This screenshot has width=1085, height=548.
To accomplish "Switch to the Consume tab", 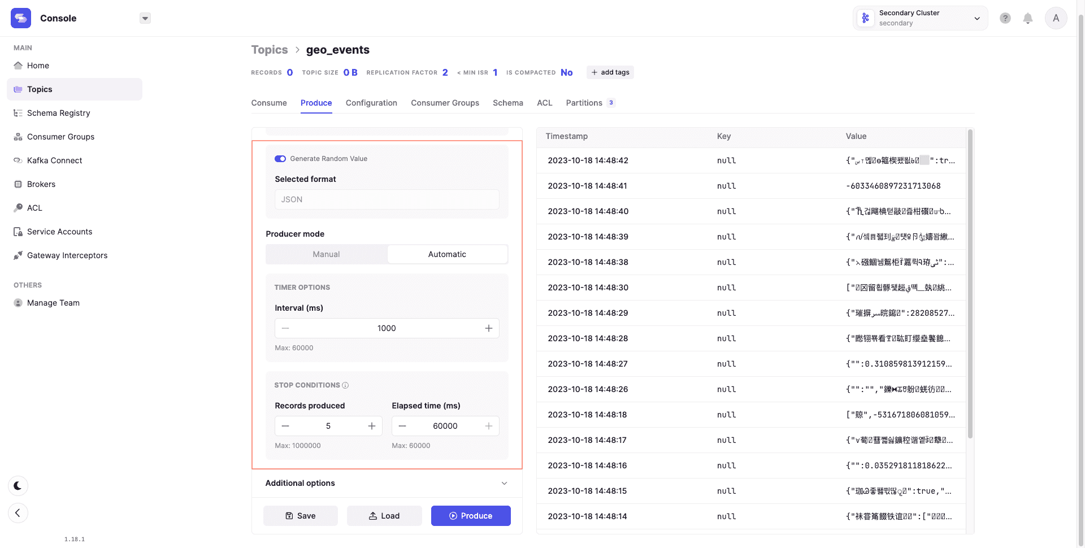I will (269, 103).
